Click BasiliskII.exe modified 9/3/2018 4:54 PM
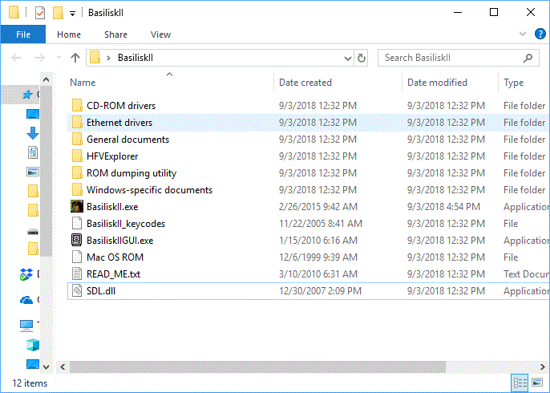Viewport: 550px width, 393px height. (443, 207)
